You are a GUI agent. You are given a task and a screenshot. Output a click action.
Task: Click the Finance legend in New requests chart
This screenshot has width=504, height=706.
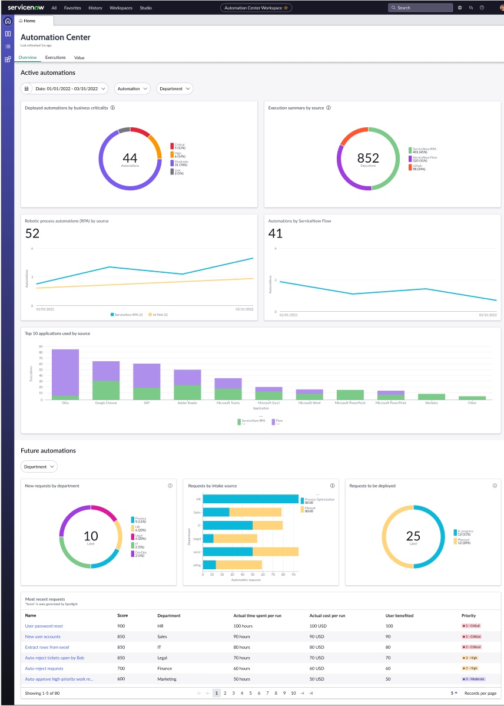pyautogui.click(x=138, y=520)
